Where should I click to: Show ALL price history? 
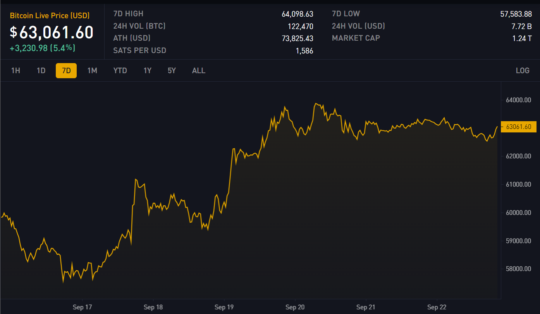point(199,71)
